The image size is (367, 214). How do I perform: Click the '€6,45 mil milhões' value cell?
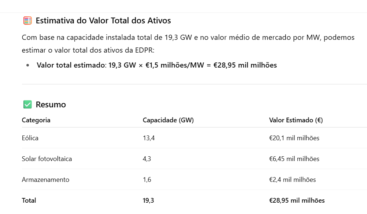294,159
